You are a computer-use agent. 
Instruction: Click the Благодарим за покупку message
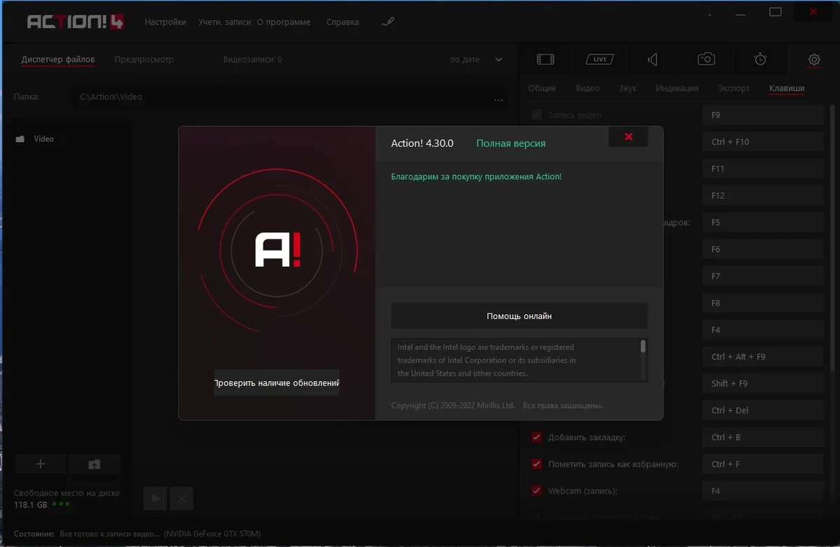point(476,177)
